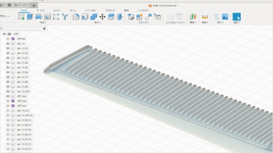
Task: Collapse the browser panel with round button
Action: click(44, 28)
